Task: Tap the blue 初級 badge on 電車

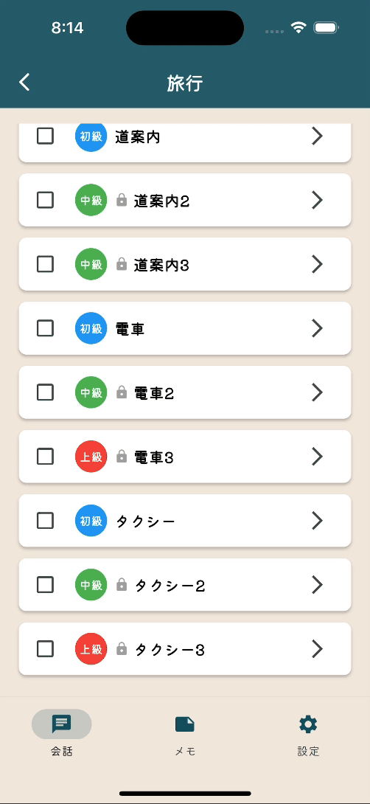Action: [91, 328]
